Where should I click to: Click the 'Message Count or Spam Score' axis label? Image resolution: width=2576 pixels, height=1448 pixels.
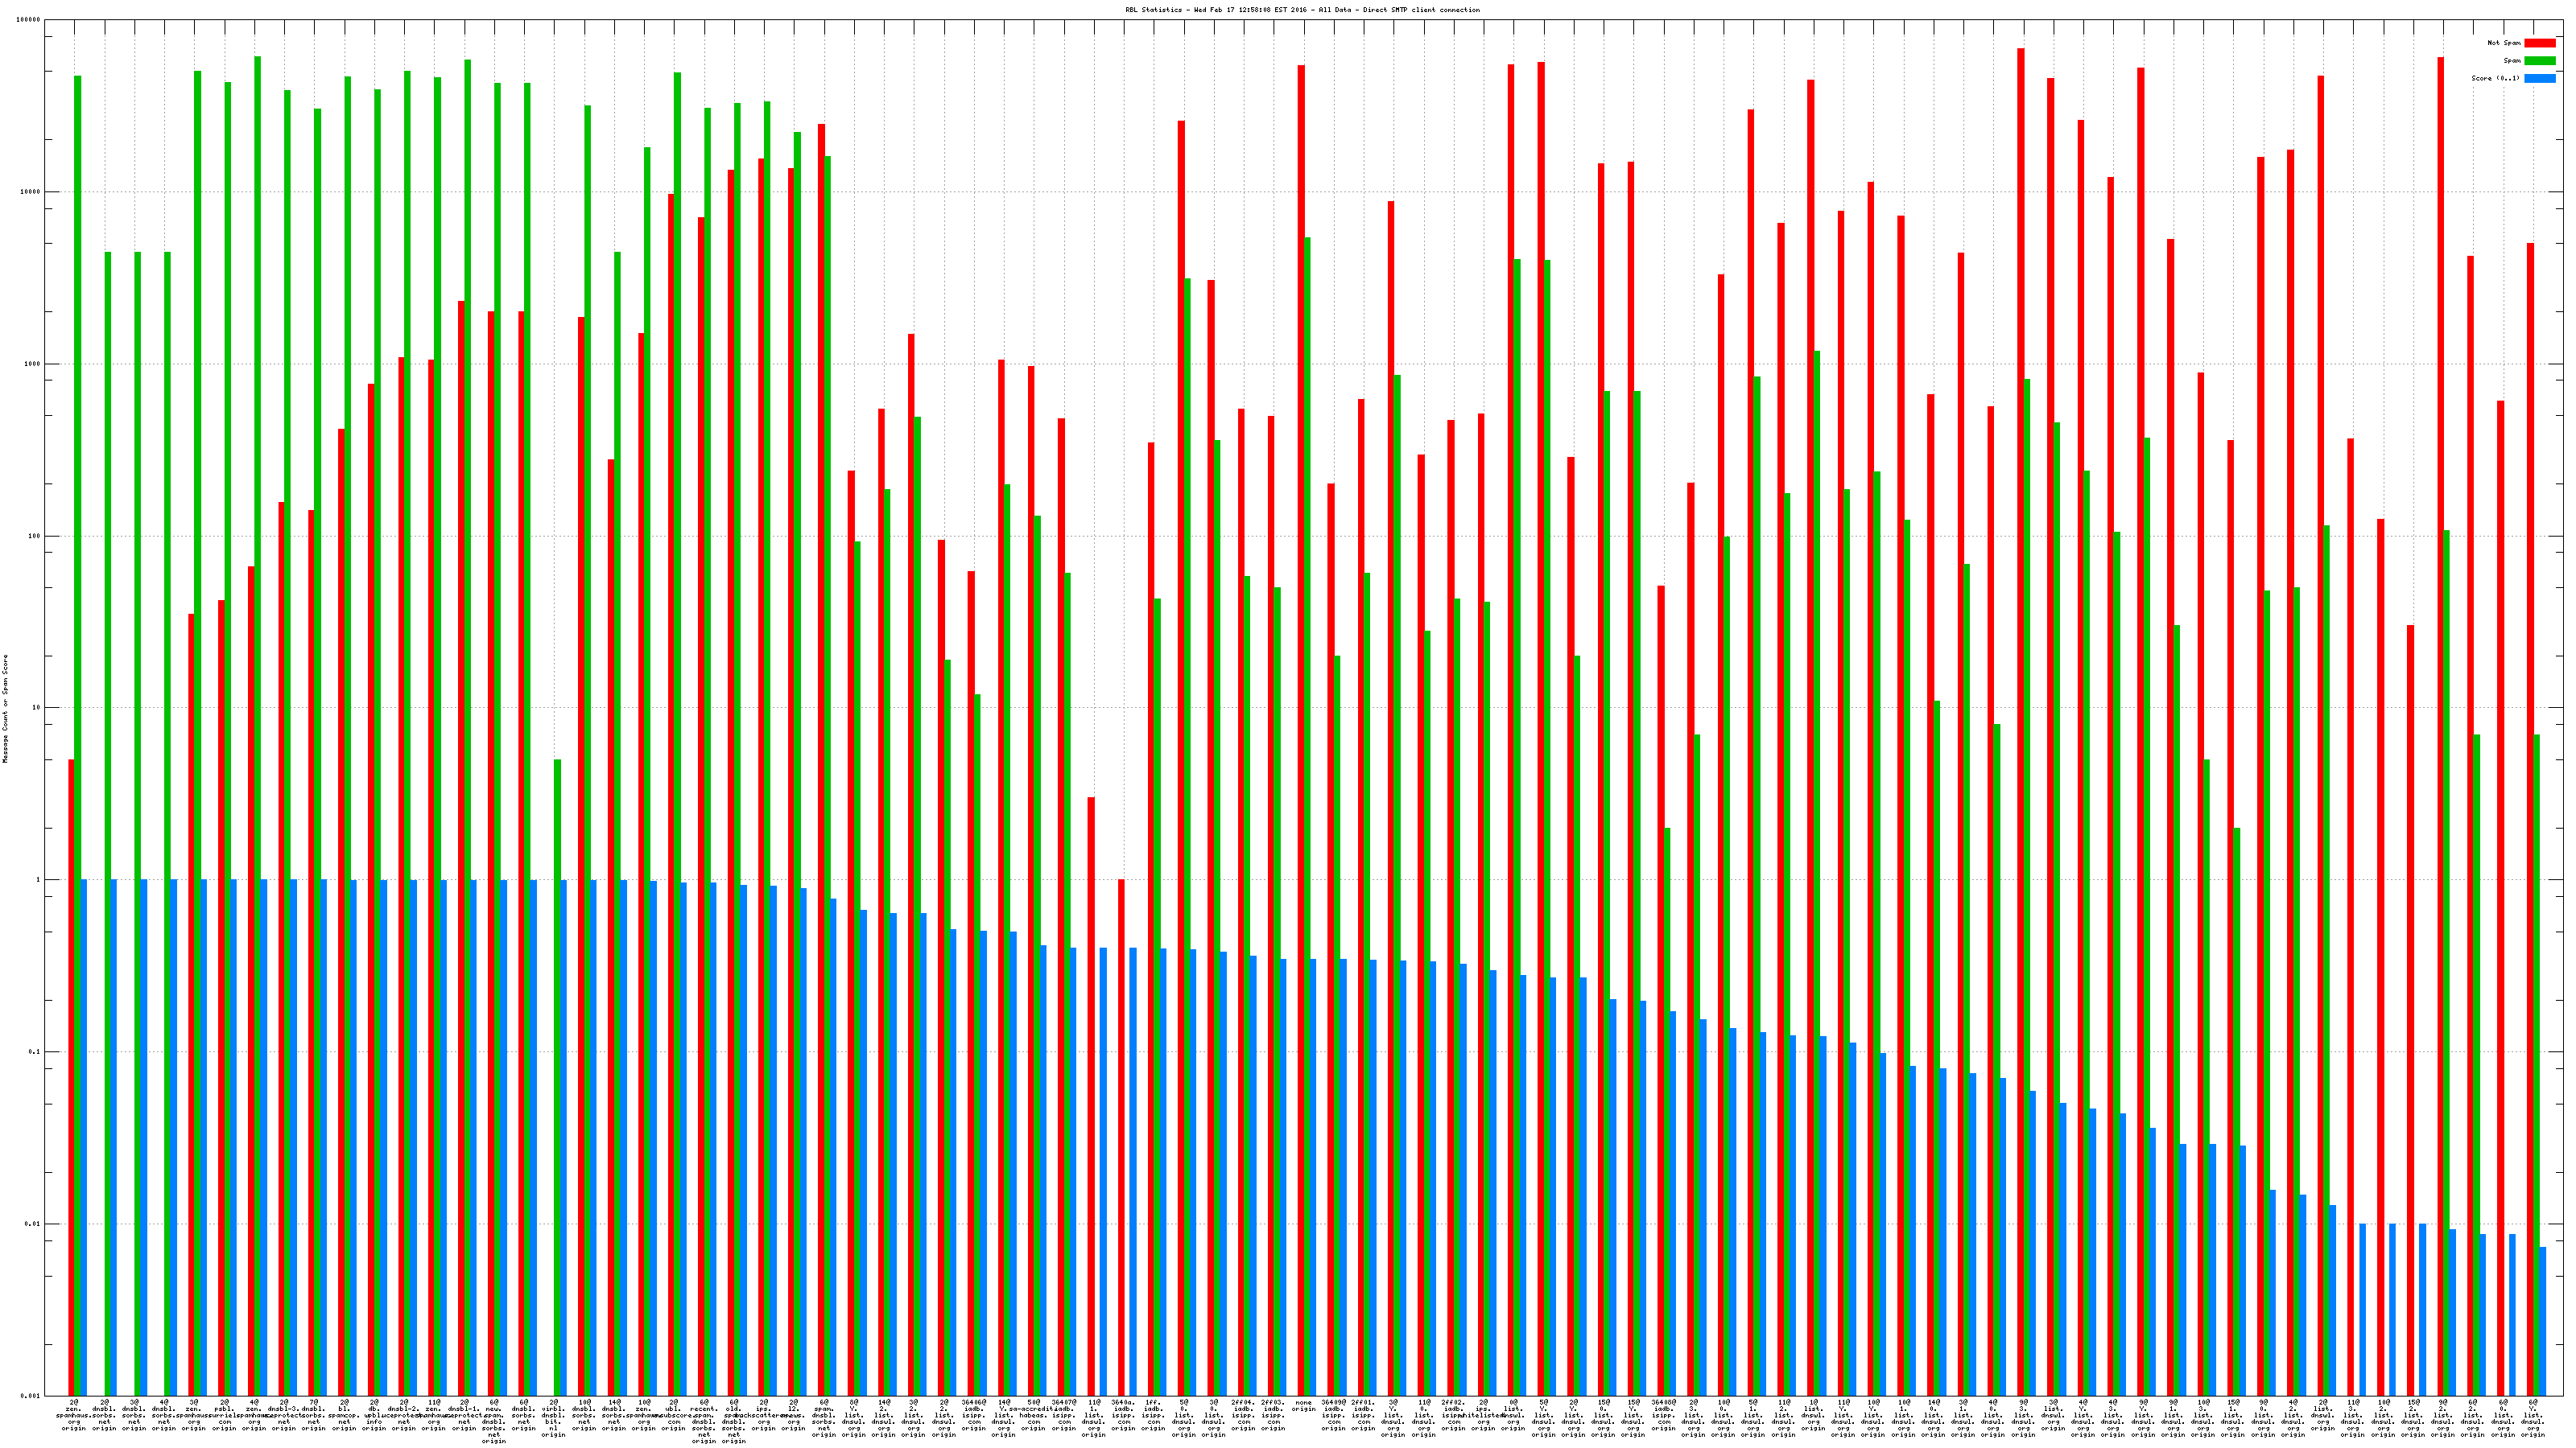click(x=5, y=709)
